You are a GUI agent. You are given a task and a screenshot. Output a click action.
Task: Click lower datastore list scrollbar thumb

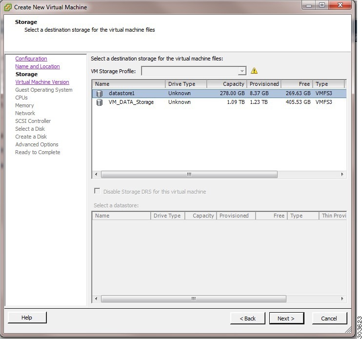point(194,299)
